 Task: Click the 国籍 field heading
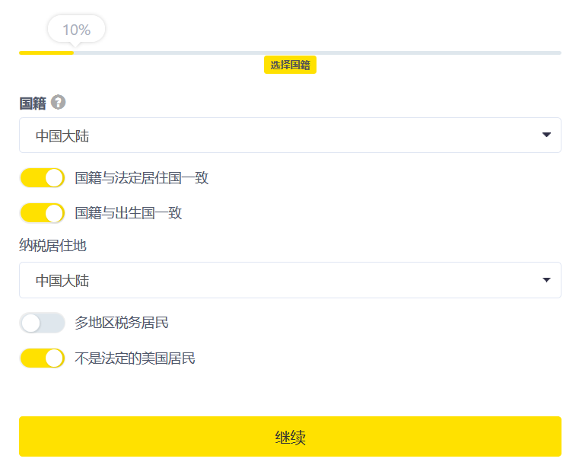point(33,103)
